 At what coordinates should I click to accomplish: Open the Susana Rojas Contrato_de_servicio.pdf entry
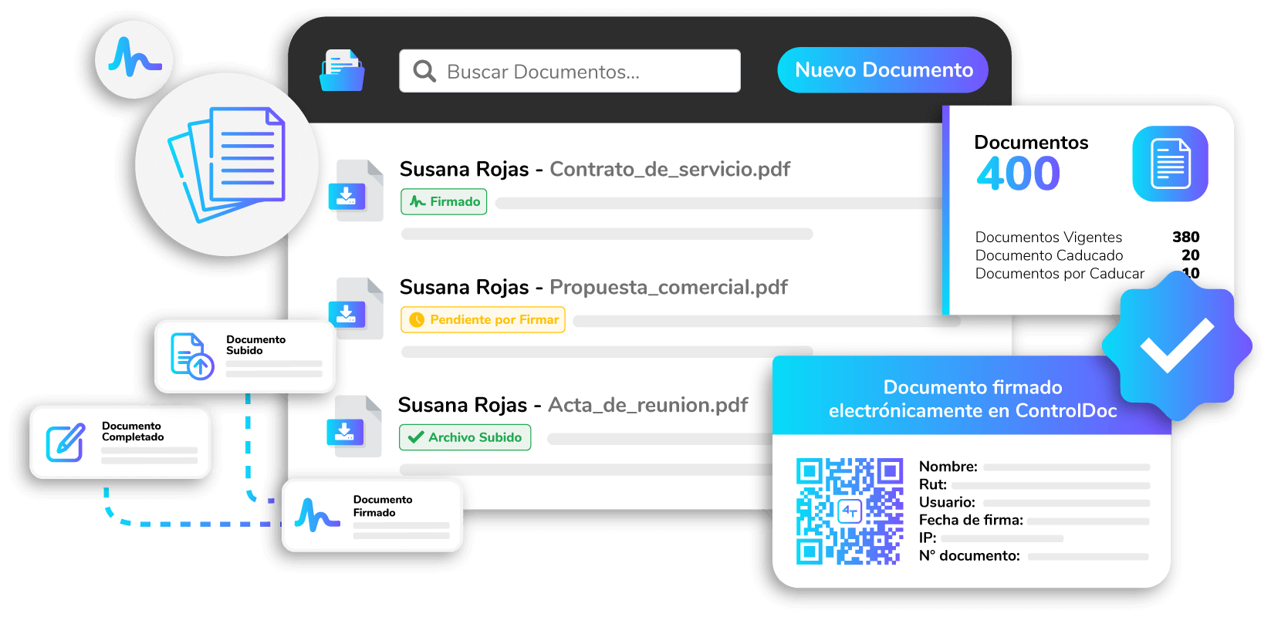595,169
